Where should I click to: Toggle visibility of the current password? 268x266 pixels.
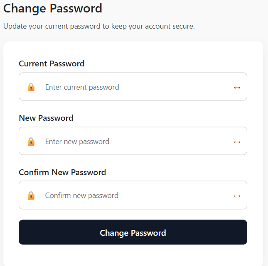point(237,88)
